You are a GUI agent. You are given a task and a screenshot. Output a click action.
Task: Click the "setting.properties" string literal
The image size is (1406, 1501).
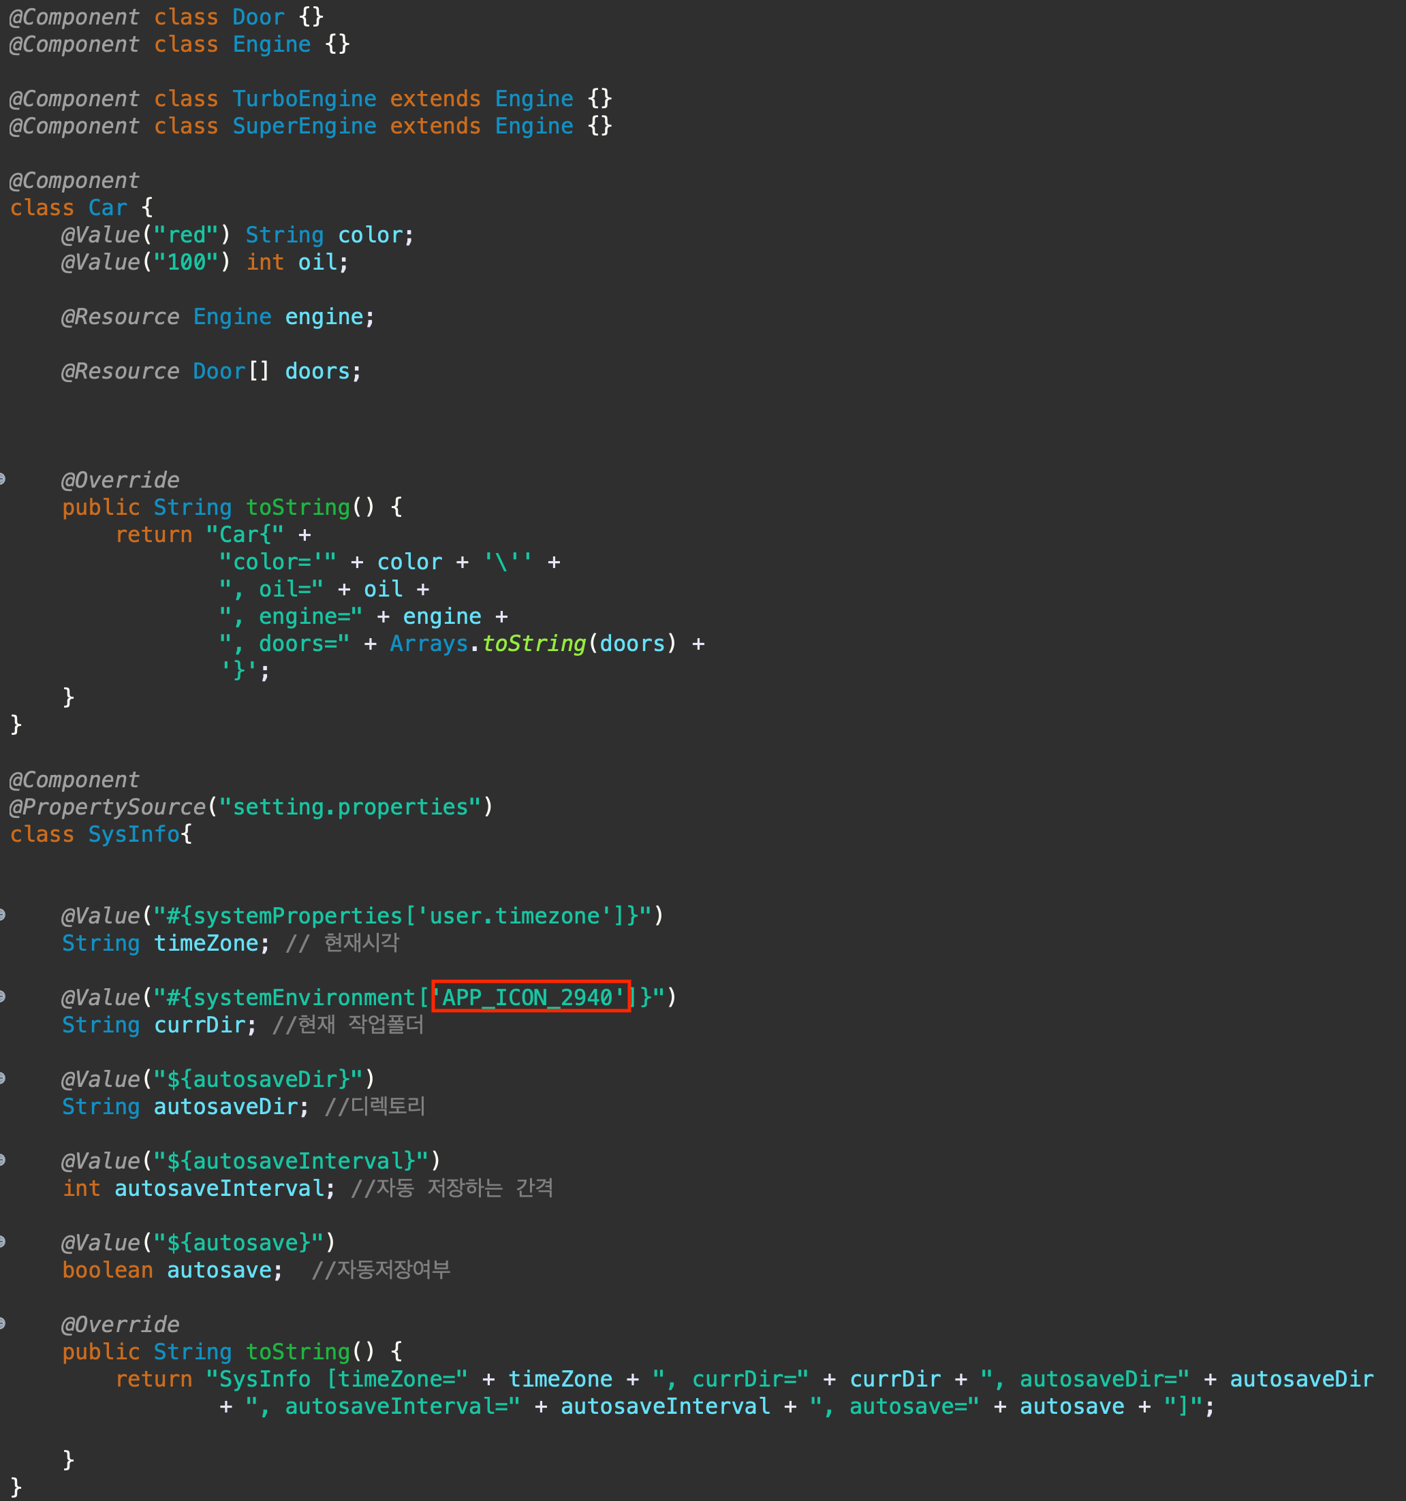pos(349,807)
